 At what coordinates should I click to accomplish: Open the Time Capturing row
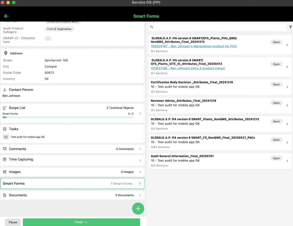pyautogui.click(x=72, y=160)
